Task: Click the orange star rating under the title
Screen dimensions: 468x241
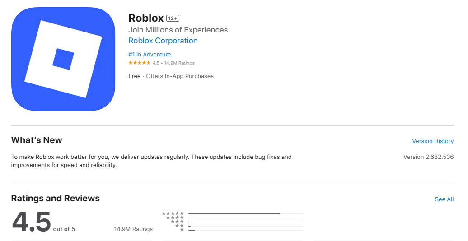Action: click(140, 63)
